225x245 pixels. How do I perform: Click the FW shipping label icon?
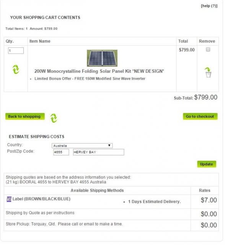pyautogui.click(x=9, y=199)
